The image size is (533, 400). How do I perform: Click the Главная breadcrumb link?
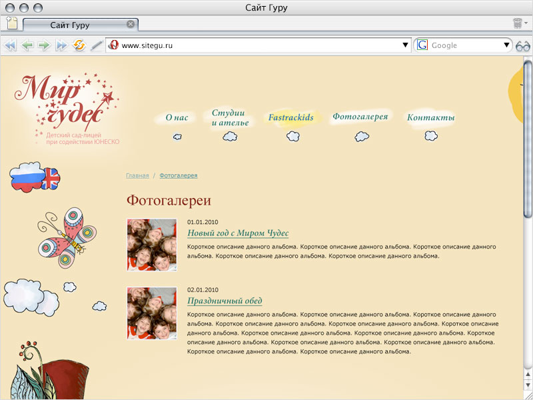point(137,175)
